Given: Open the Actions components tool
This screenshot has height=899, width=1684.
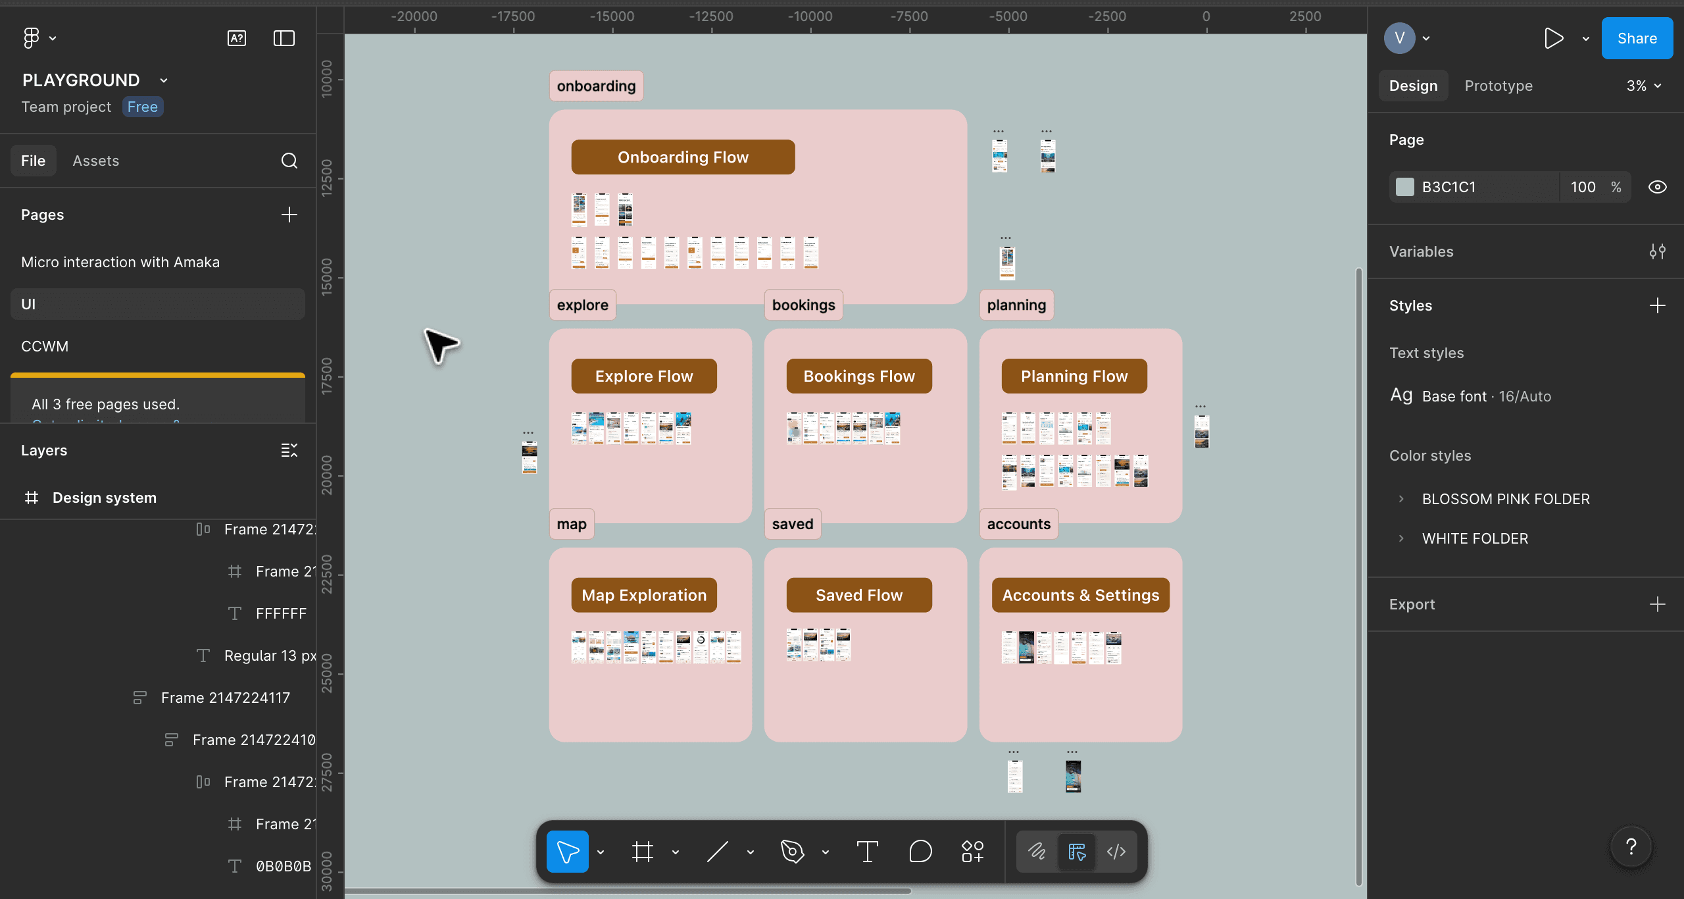Looking at the screenshot, I should tap(972, 852).
